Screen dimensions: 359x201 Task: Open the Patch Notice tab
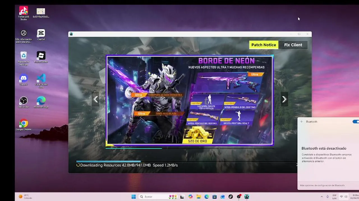coord(264,45)
